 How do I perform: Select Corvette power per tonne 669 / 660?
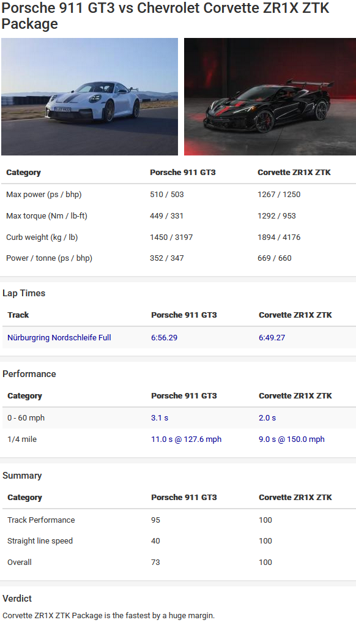(x=274, y=258)
